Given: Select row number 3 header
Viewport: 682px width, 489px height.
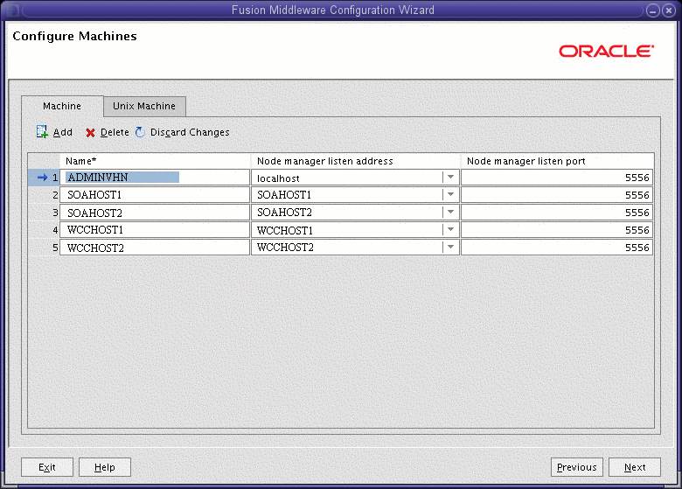Looking at the screenshot, I should pyautogui.click(x=44, y=213).
